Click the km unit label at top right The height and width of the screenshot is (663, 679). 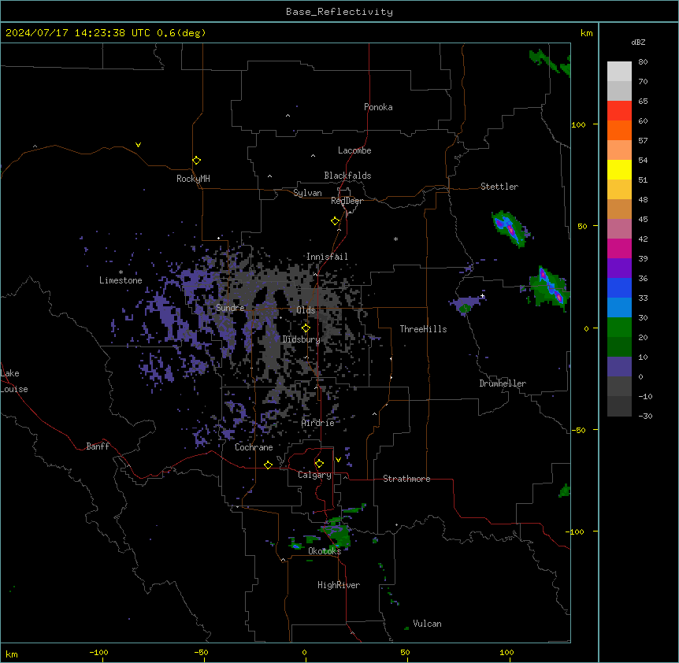pos(587,33)
